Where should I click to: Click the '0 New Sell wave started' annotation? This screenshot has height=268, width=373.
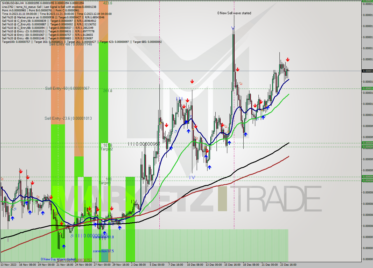click(234, 13)
